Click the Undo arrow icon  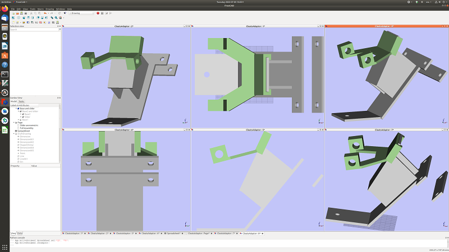tap(45, 13)
